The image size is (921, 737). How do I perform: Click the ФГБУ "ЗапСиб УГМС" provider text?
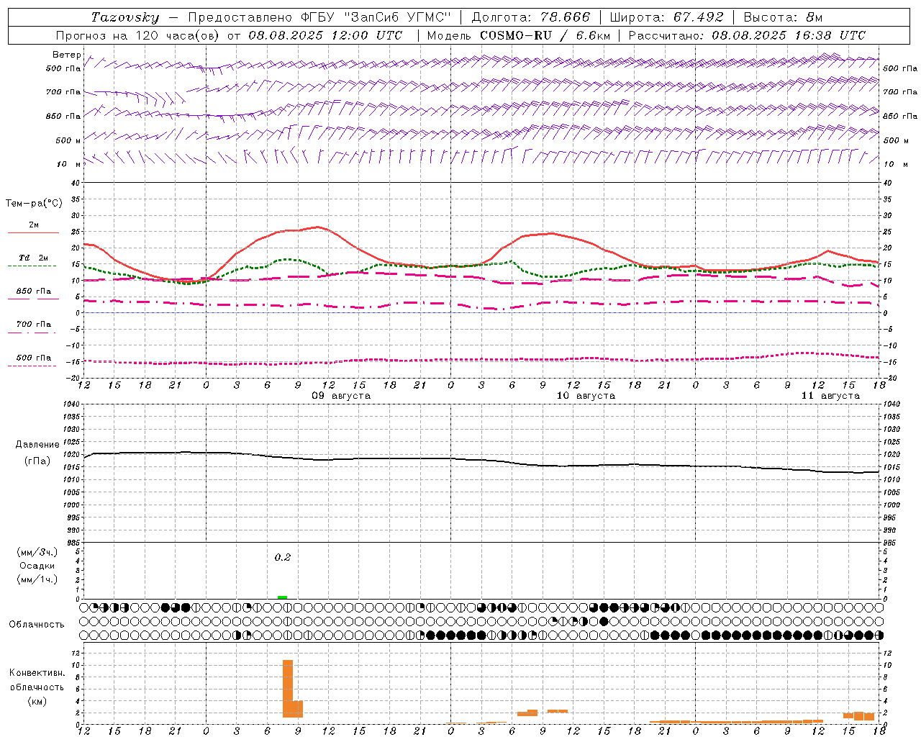pos(375,17)
